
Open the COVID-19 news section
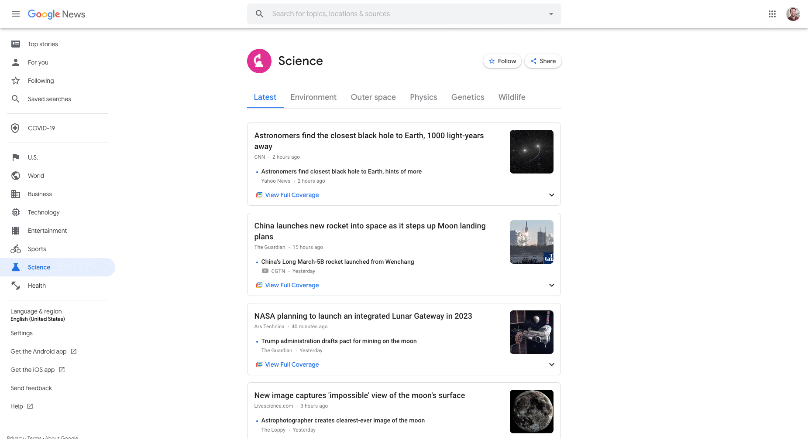click(41, 128)
